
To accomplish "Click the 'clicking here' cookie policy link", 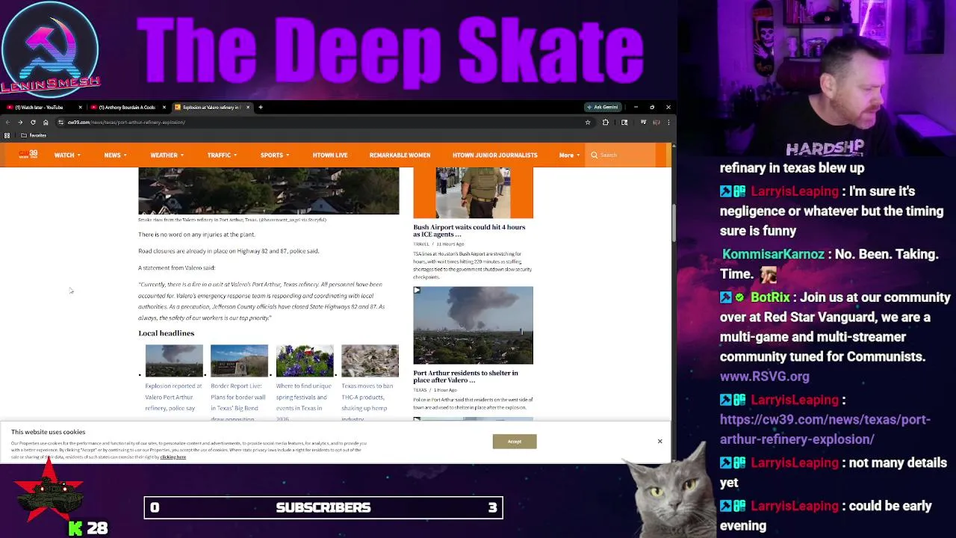I will 173,457.
